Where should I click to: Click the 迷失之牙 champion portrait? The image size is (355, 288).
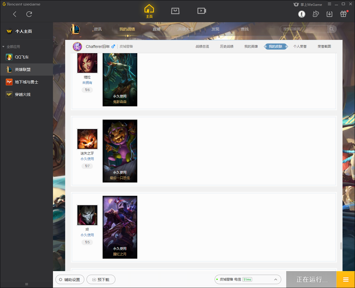tap(87, 139)
